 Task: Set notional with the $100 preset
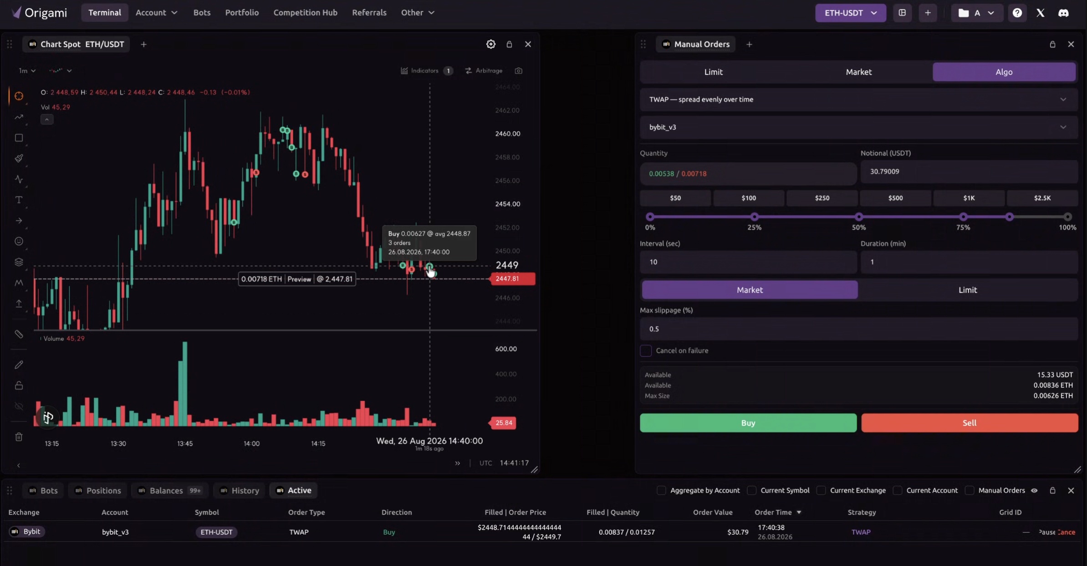[x=749, y=198]
